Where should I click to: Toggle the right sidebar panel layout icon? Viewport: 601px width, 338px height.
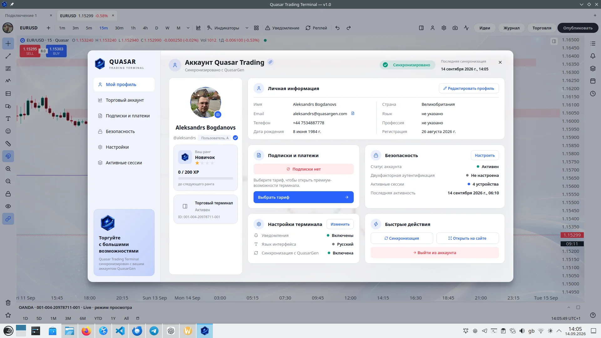421,28
